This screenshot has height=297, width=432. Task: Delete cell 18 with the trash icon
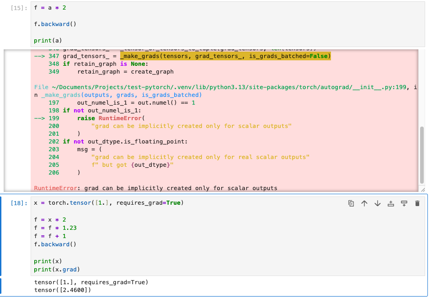point(417,203)
